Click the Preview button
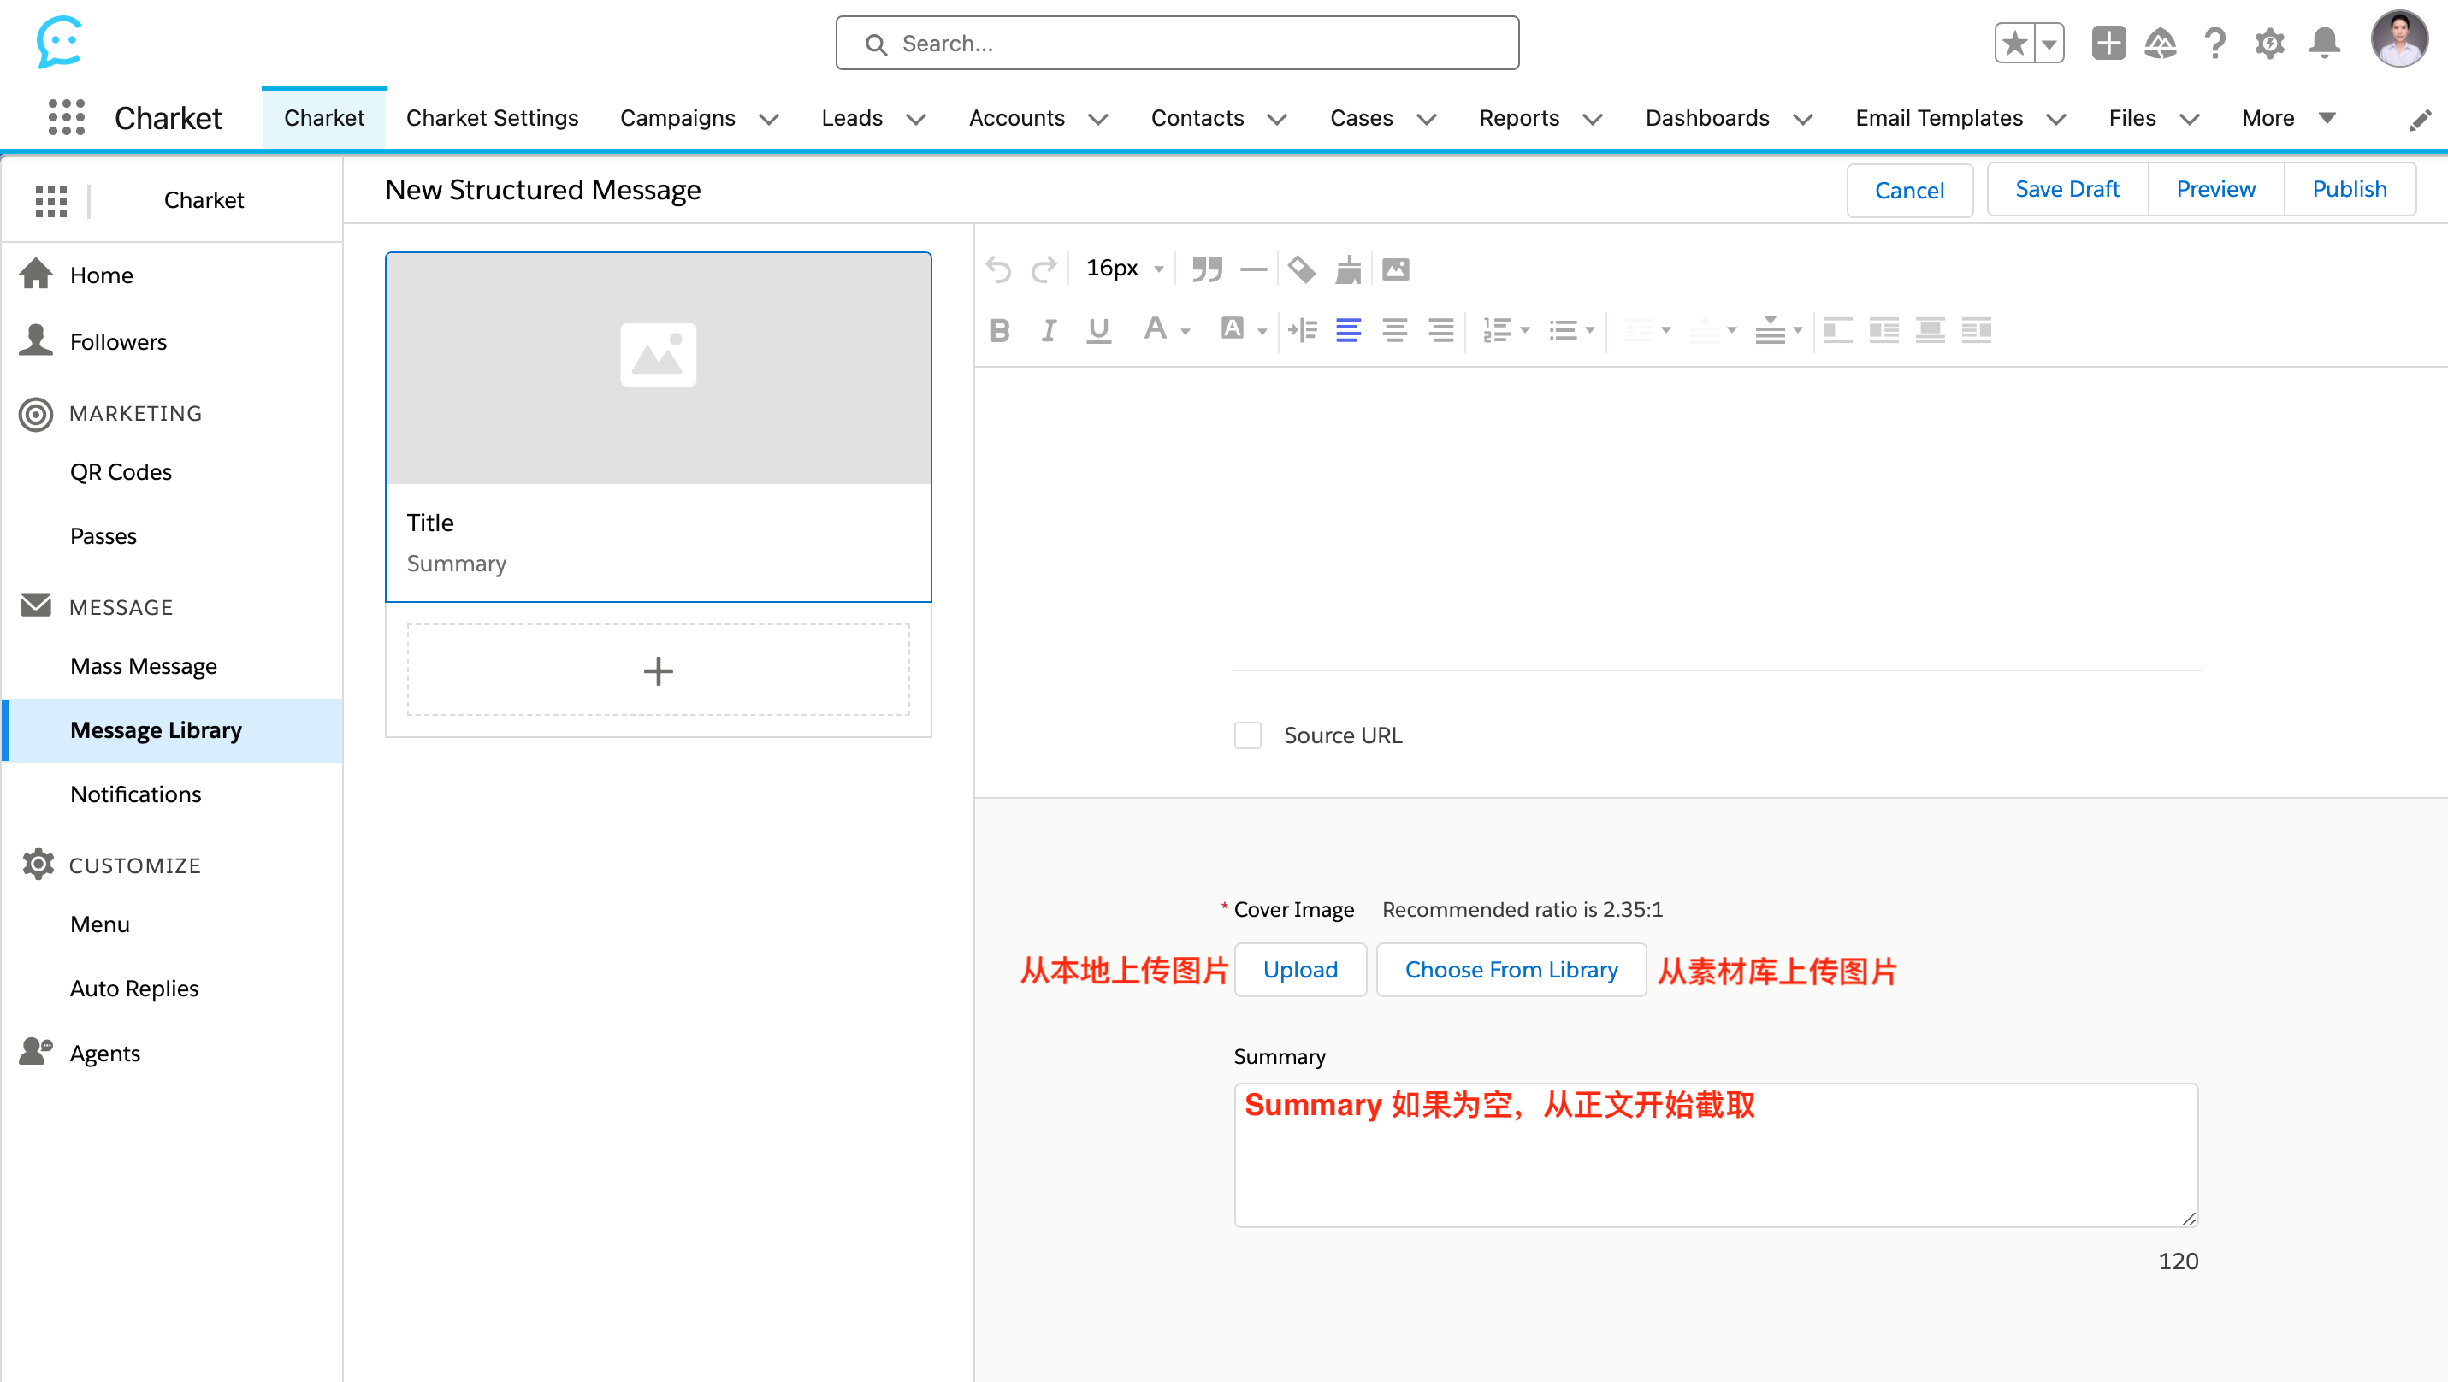Image resolution: width=2448 pixels, height=1382 pixels. [2215, 189]
